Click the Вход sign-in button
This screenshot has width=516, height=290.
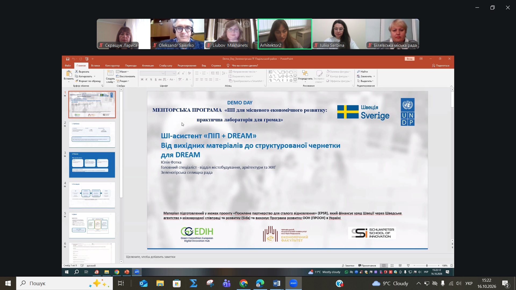click(x=410, y=59)
